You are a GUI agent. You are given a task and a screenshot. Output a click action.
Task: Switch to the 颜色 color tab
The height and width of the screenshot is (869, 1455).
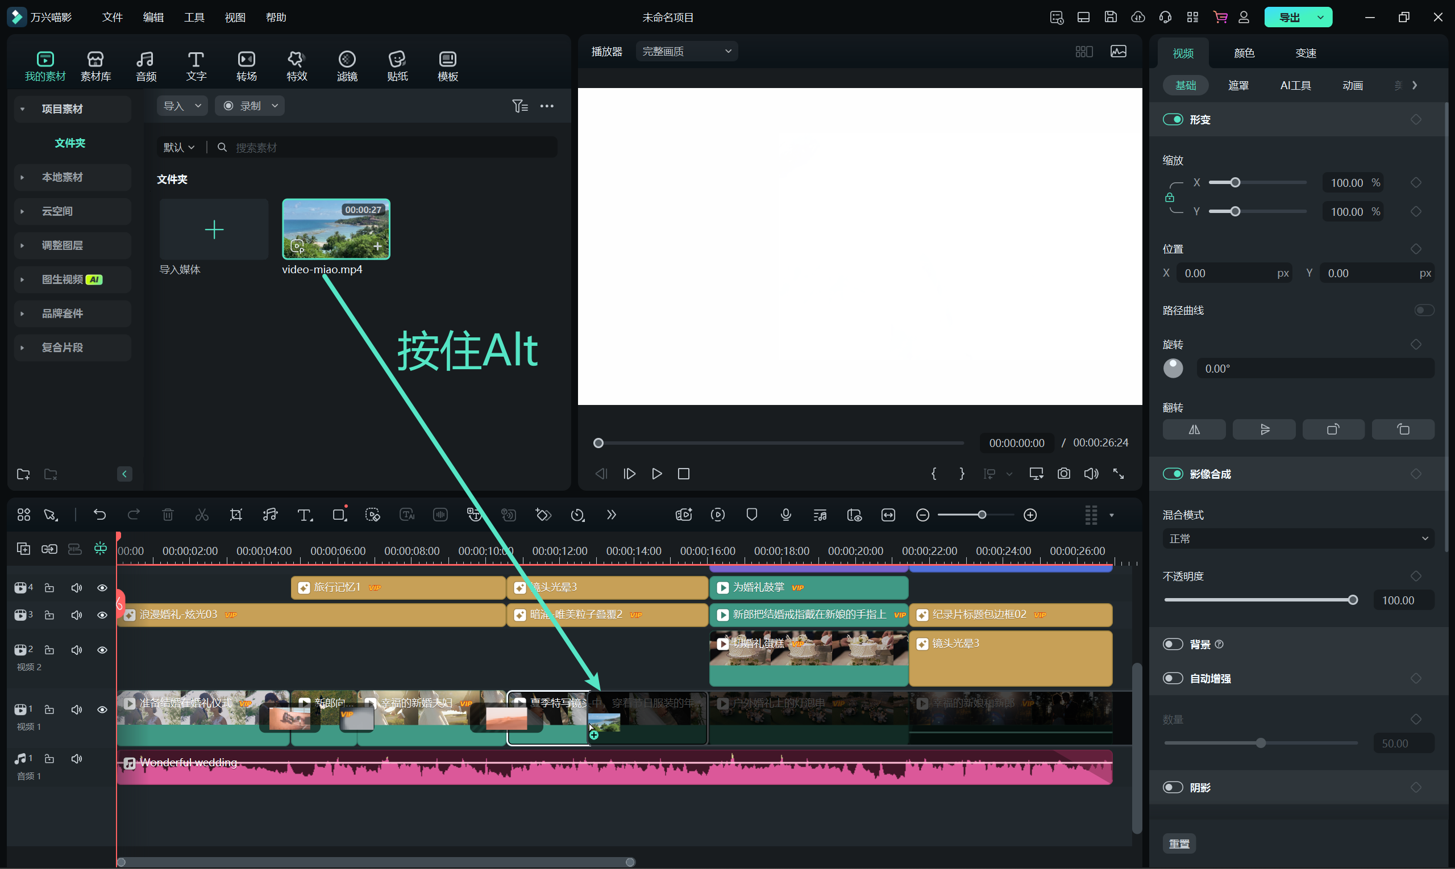pos(1244,53)
